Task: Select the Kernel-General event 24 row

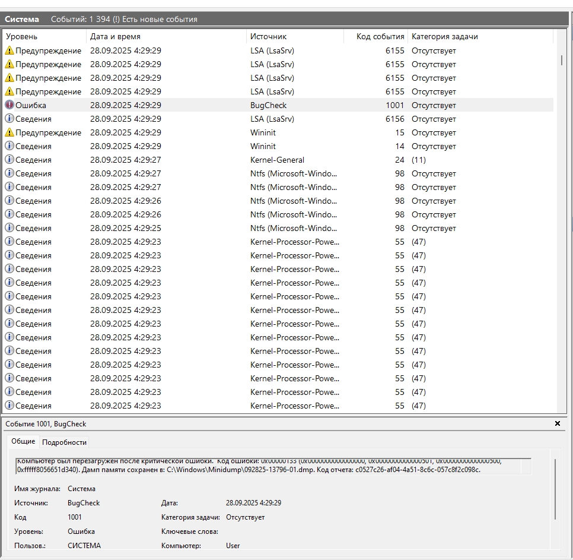Action: [278, 160]
